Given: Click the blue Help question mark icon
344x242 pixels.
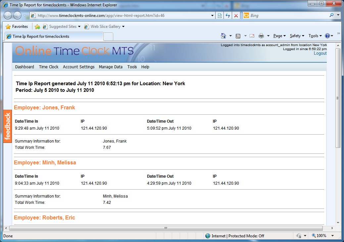Looking at the screenshot, I should (327, 36).
